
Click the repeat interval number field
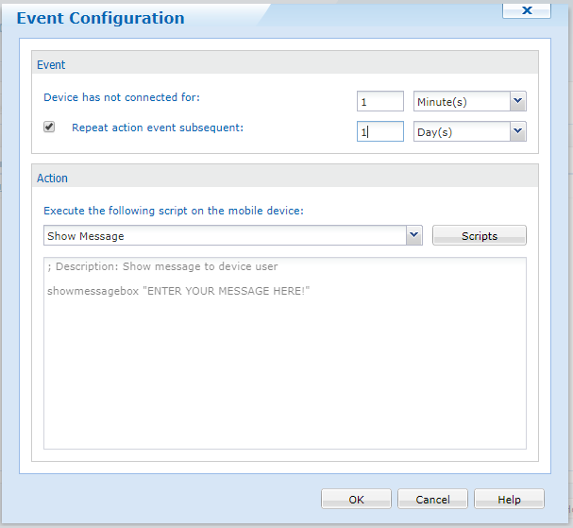(380, 132)
